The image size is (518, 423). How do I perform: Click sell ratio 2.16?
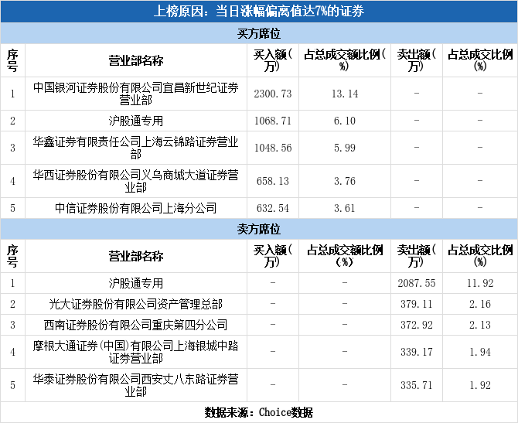point(480,304)
